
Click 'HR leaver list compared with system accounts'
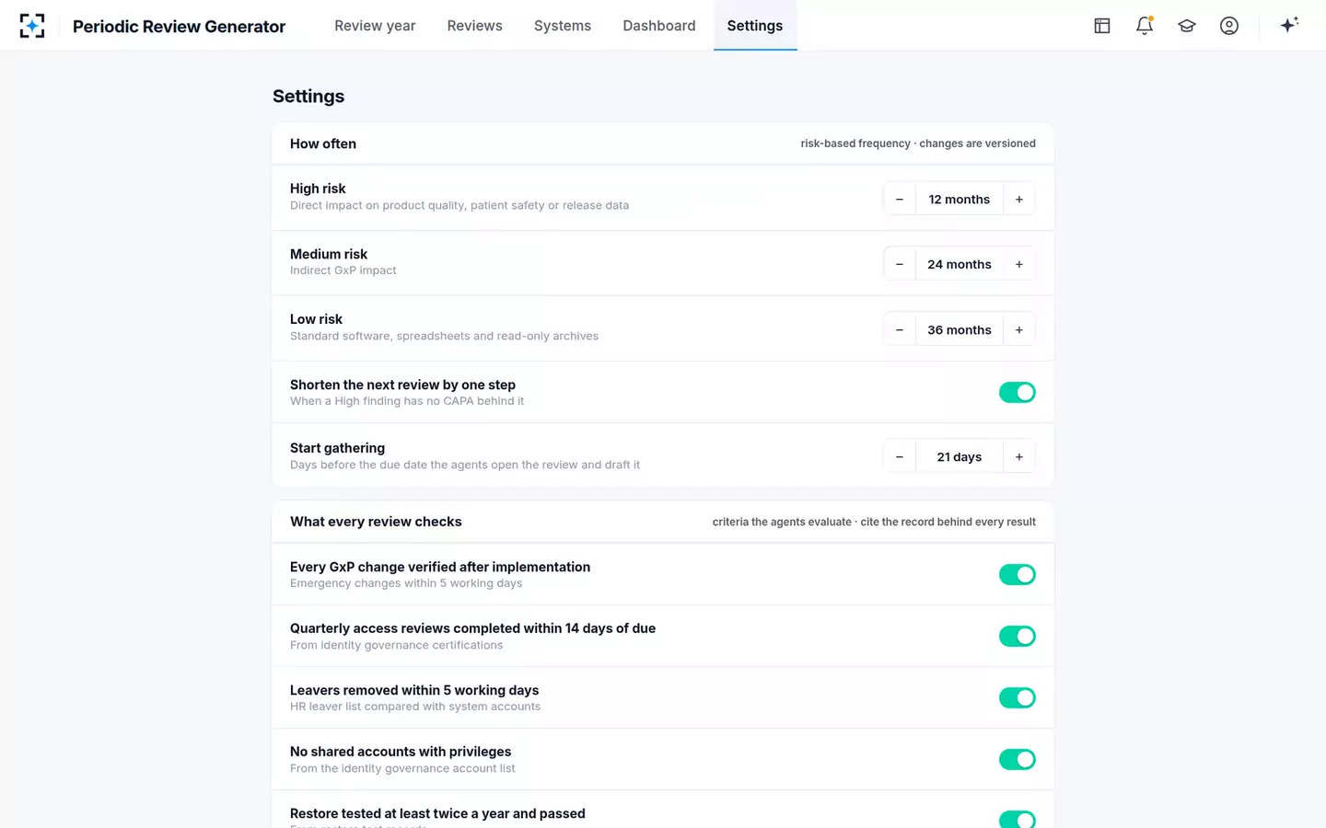(x=415, y=707)
